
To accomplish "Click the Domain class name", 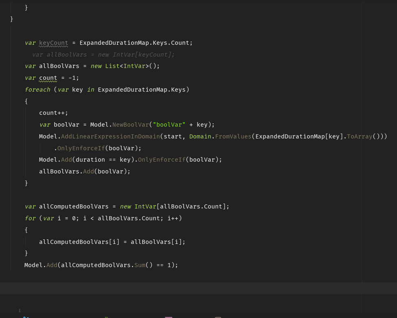I will coord(200,136).
